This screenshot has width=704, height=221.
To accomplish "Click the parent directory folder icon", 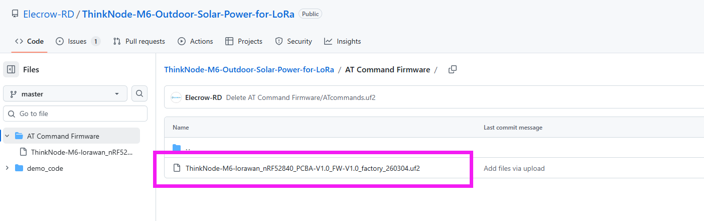I will (x=177, y=148).
